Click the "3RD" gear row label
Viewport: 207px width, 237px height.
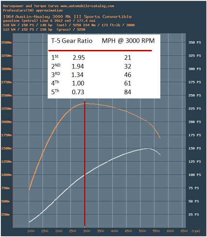click(56, 75)
